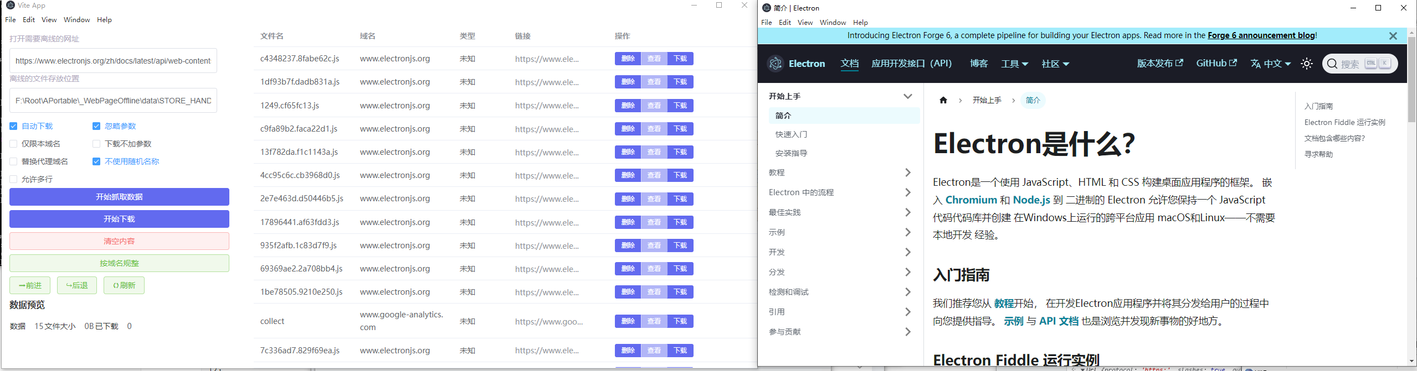
Task: Open 快速入门 in docs sidebar
Action: (791, 134)
